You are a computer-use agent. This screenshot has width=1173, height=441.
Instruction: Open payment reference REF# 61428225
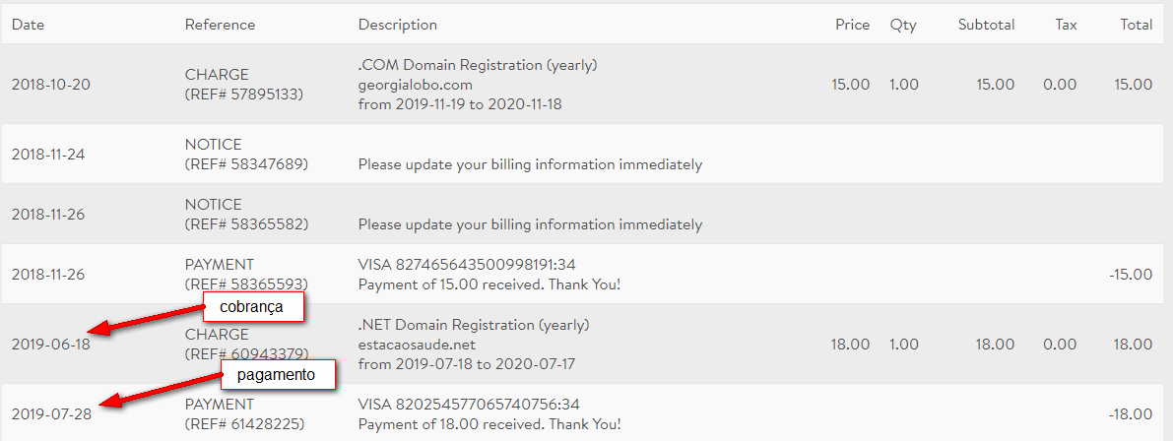point(246,424)
